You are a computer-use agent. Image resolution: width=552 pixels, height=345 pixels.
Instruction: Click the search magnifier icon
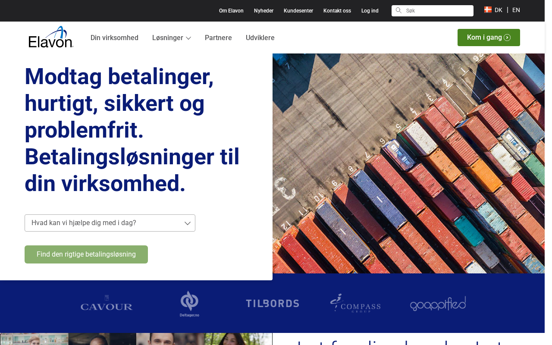[x=398, y=10]
